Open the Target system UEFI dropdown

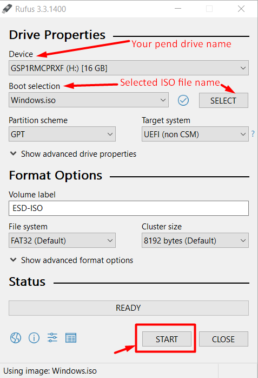(195, 134)
